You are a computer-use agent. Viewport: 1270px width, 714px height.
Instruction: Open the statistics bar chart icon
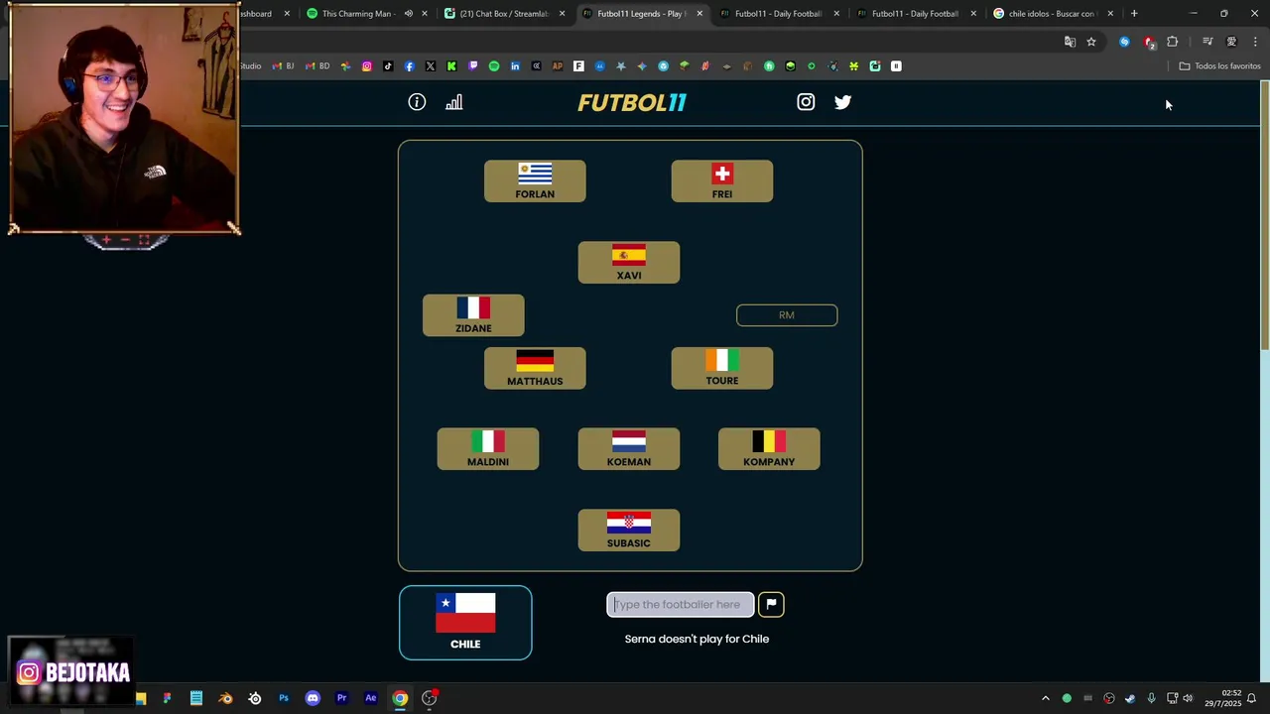[454, 102]
